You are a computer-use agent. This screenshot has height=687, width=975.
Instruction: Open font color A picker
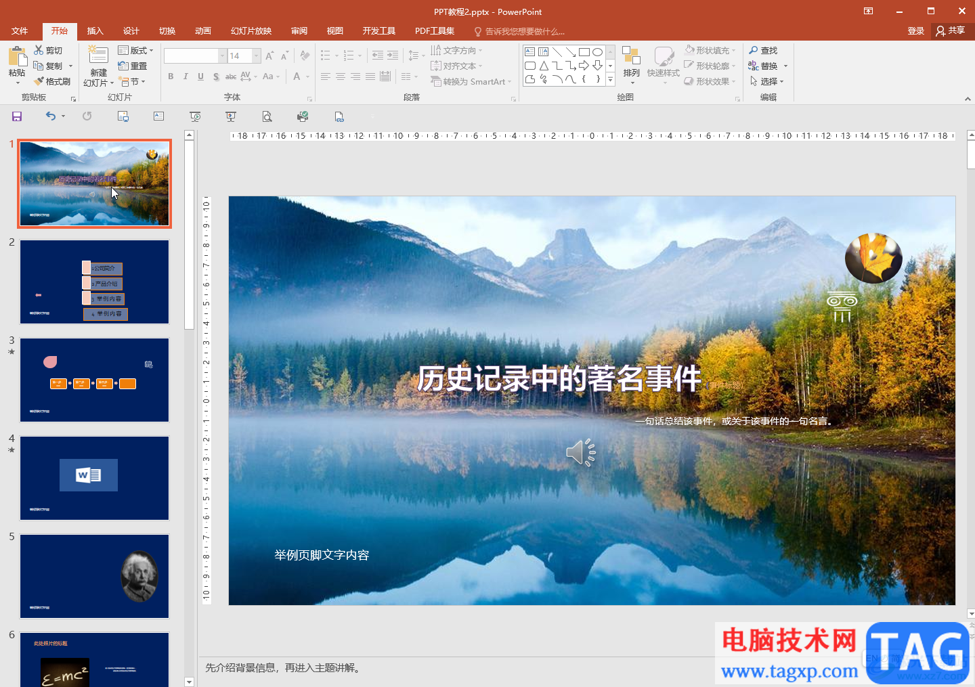click(297, 76)
